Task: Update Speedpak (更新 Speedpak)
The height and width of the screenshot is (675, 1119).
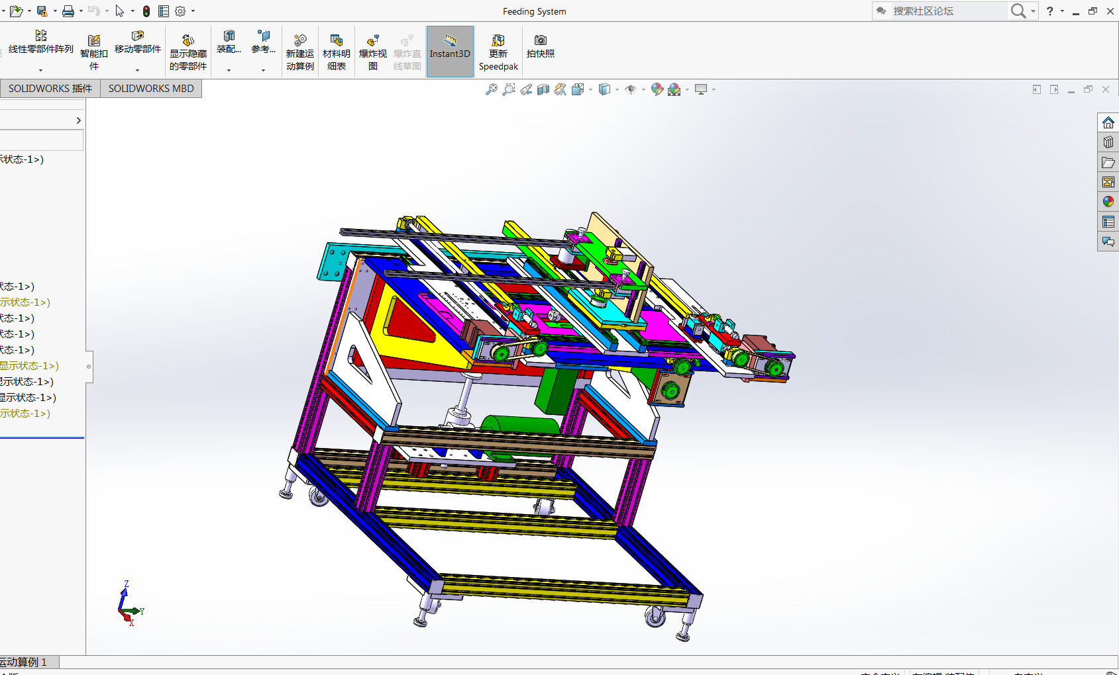Action: coord(498,52)
